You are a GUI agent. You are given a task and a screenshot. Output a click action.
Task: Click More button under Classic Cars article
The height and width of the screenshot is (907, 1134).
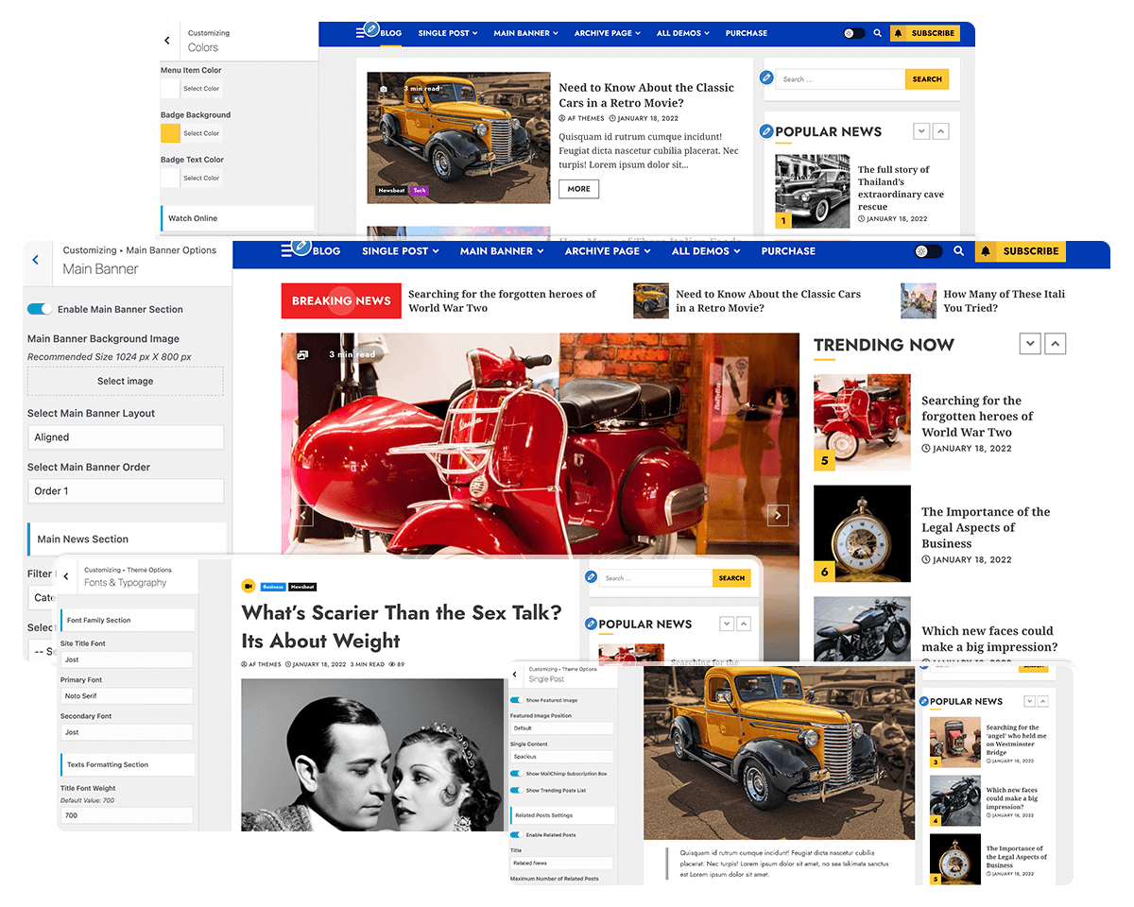tap(578, 189)
